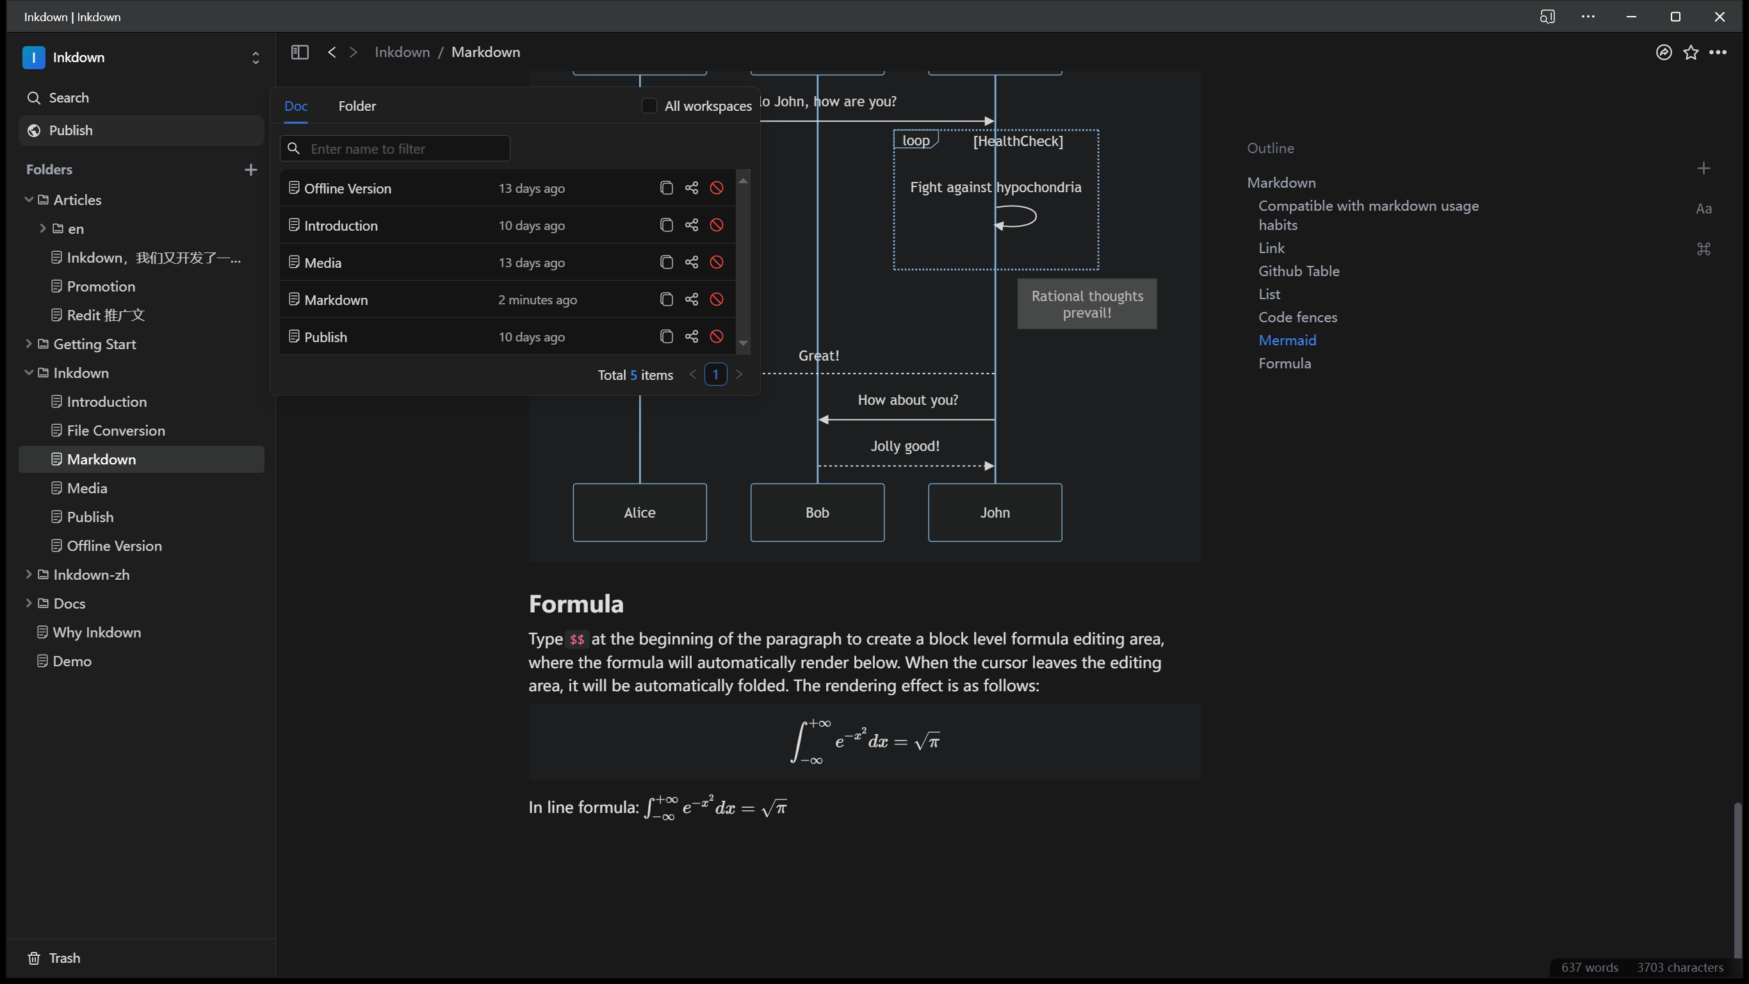1749x984 pixels.
Task: Expand the en folder
Action: tap(43, 229)
